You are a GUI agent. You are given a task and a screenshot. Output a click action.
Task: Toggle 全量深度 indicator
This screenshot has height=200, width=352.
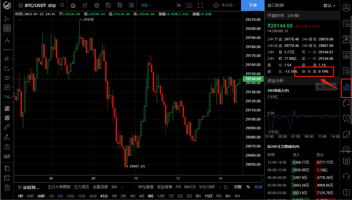(x=100, y=187)
